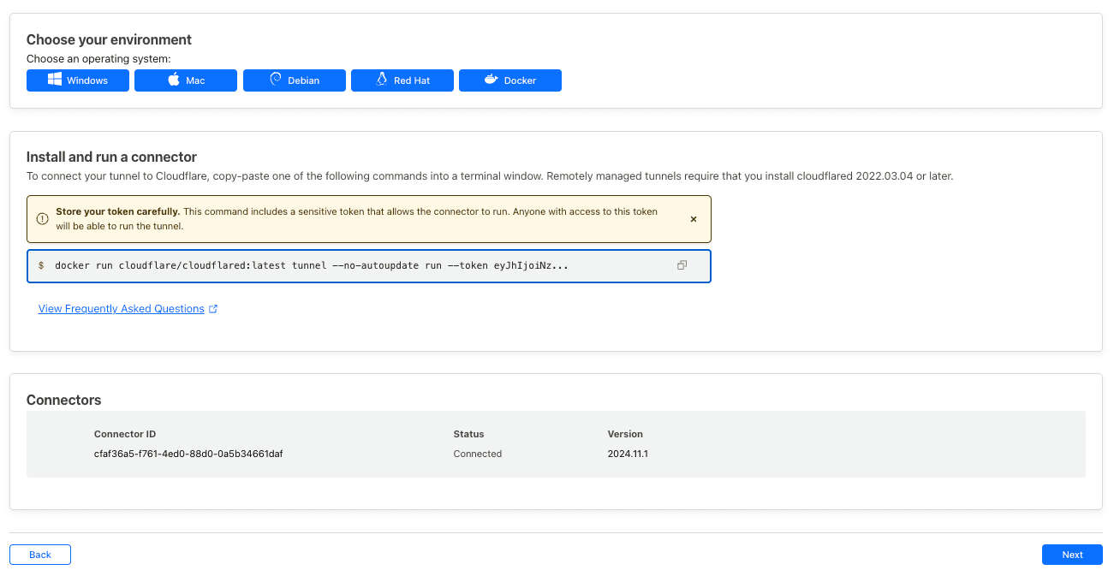
Task: Click the version 2024.11.1 value
Action: (x=628, y=454)
